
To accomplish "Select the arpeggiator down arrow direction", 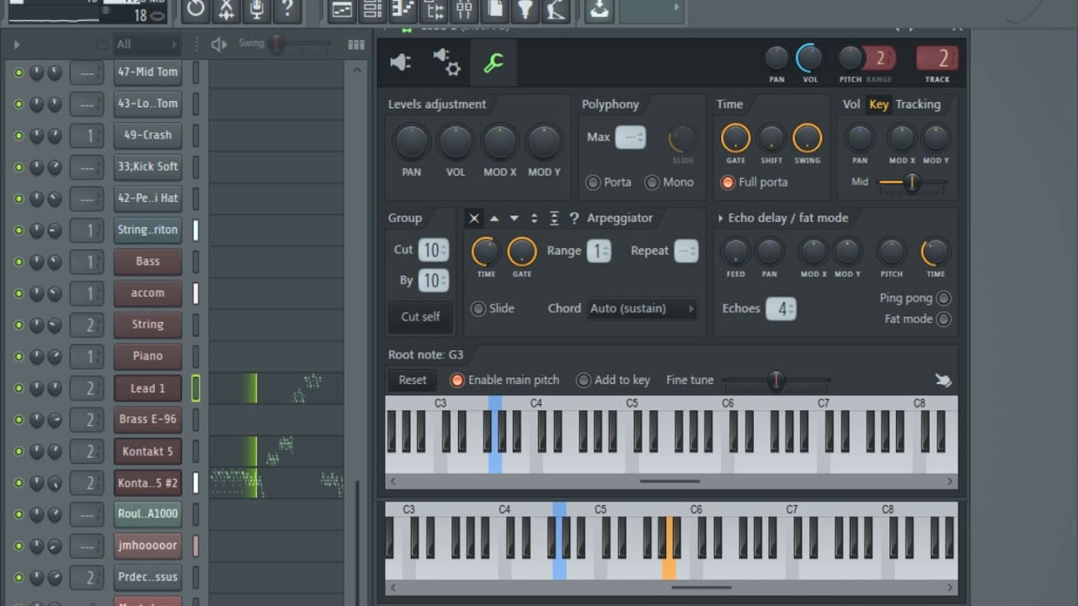I will coord(514,218).
